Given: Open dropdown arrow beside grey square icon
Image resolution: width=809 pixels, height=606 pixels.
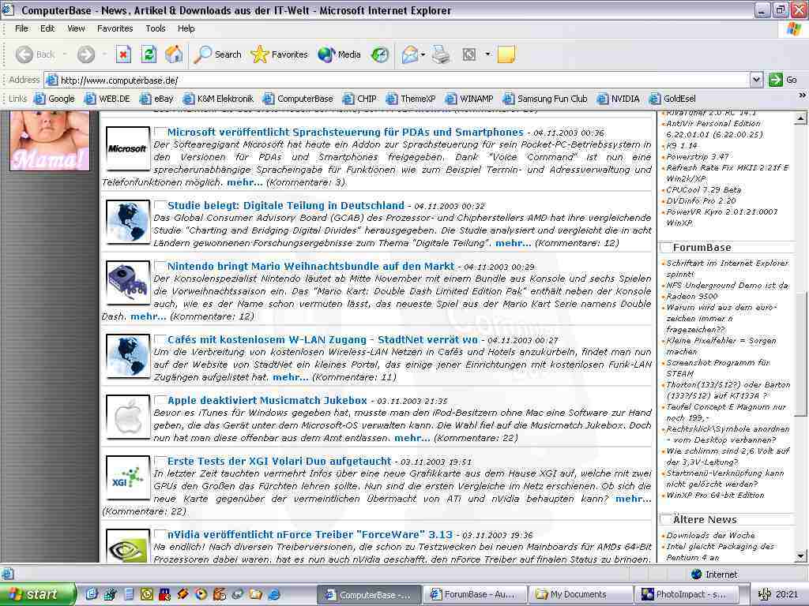Looking at the screenshot, I should point(487,54).
